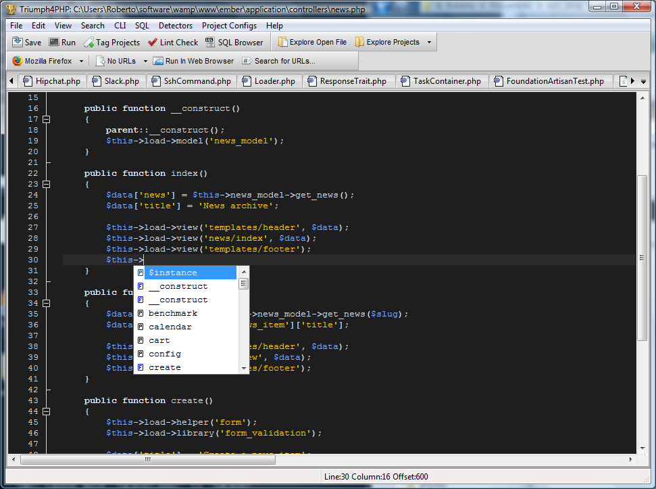Viewport: 656px width, 489px height.
Task: Click Explore Open File in the toolbar
Action: (313, 43)
